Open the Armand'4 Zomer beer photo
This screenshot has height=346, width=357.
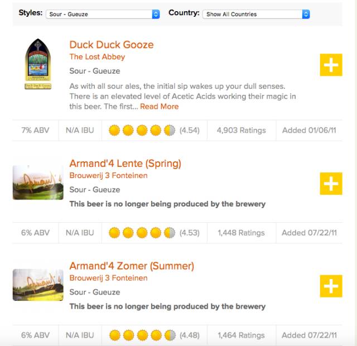[38, 285]
